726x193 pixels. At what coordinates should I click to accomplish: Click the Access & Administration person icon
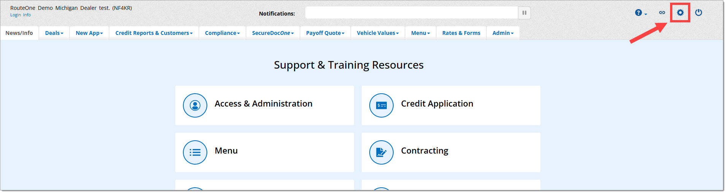[x=195, y=105]
